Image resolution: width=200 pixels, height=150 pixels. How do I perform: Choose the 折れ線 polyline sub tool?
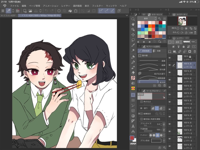(152, 69)
